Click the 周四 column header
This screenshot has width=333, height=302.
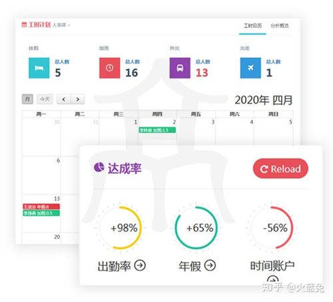pos(157,114)
